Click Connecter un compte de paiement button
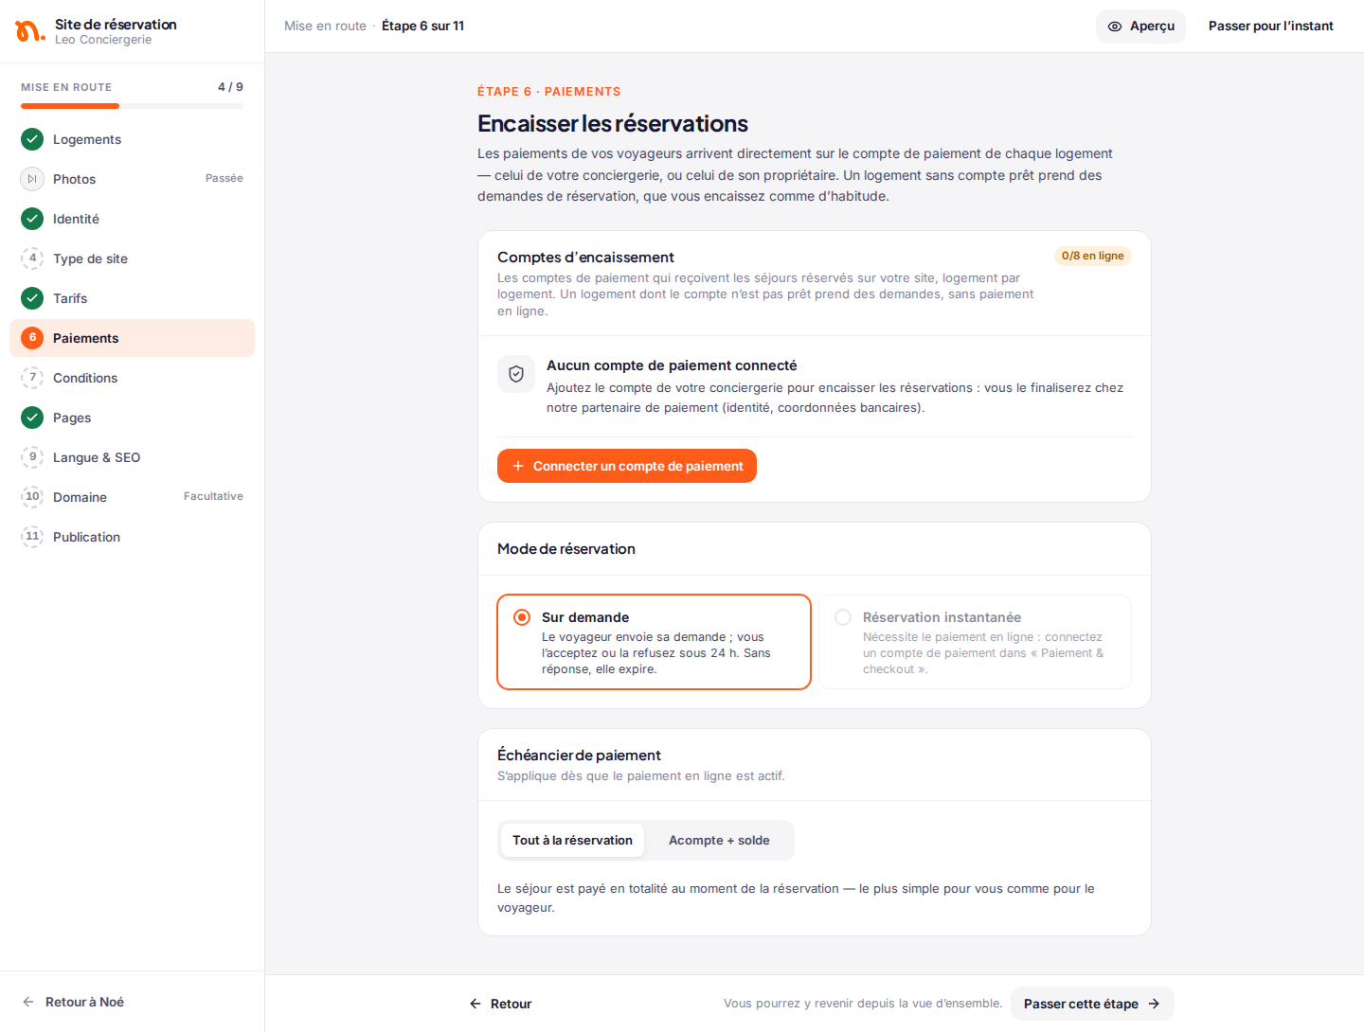The width and height of the screenshot is (1364, 1032). [627, 466]
